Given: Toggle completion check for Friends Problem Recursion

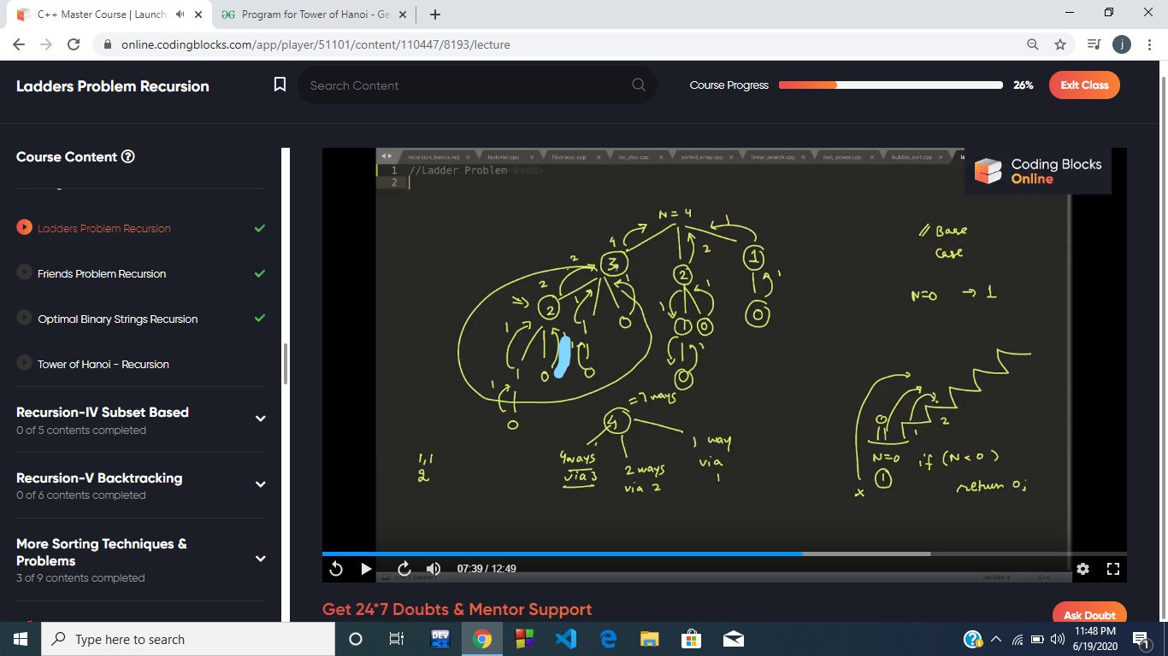Looking at the screenshot, I should point(260,273).
